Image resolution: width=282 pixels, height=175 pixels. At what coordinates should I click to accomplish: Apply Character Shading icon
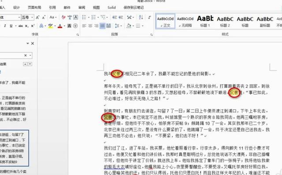[x=69, y=26]
